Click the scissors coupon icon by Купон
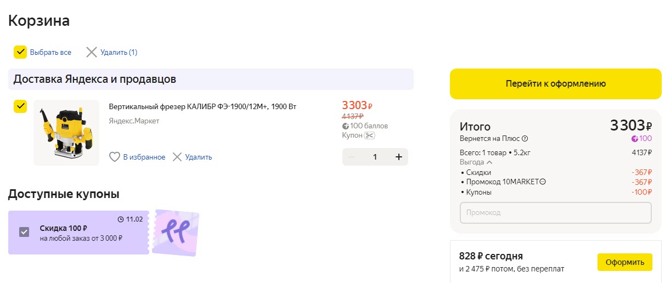The width and height of the screenshot is (665, 283). pos(369,135)
